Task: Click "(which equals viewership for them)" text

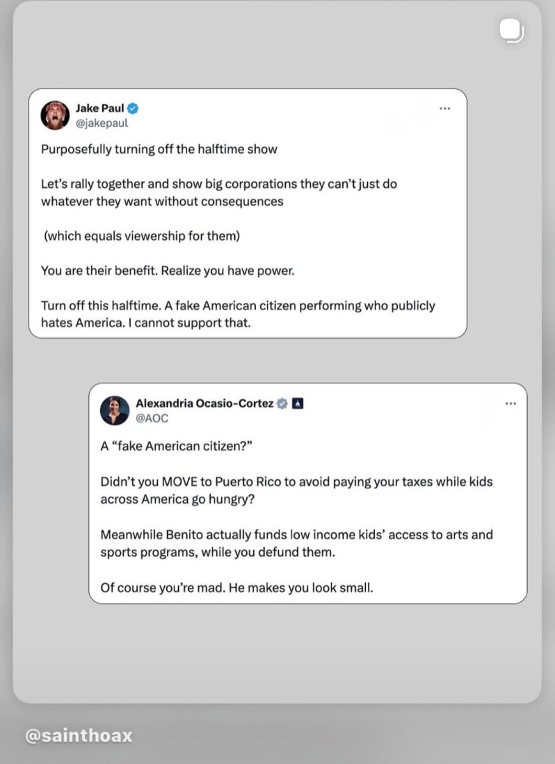Action: coord(141,236)
